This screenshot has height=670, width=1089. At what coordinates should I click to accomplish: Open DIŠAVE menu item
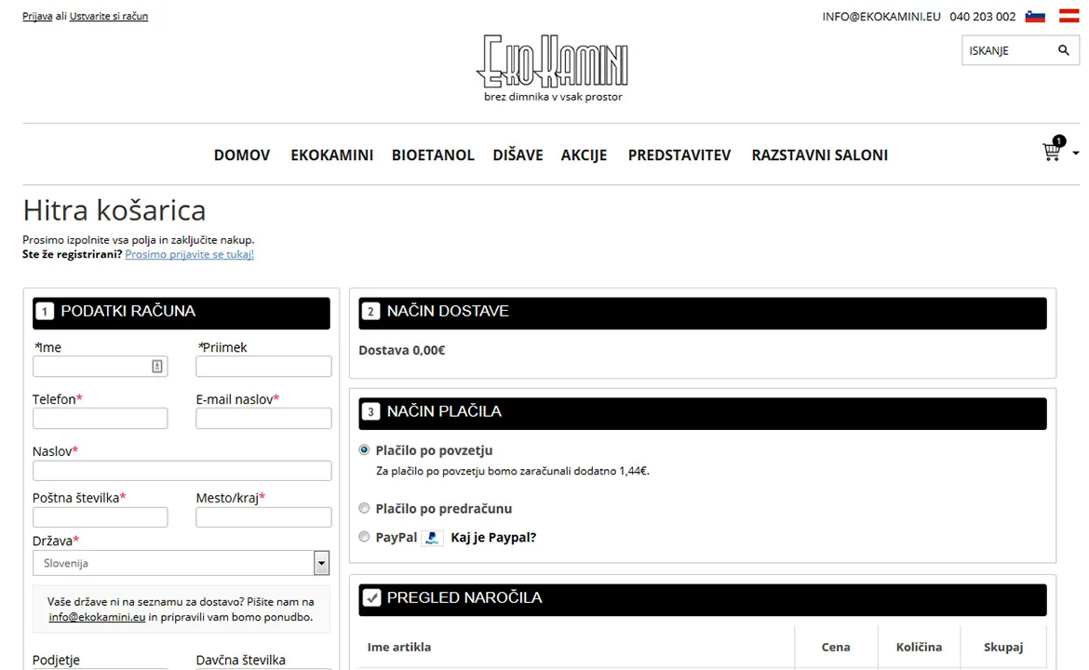coord(518,154)
